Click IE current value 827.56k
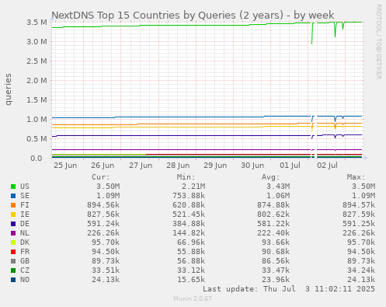The image size is (386, 307). [x=103, y=215]
